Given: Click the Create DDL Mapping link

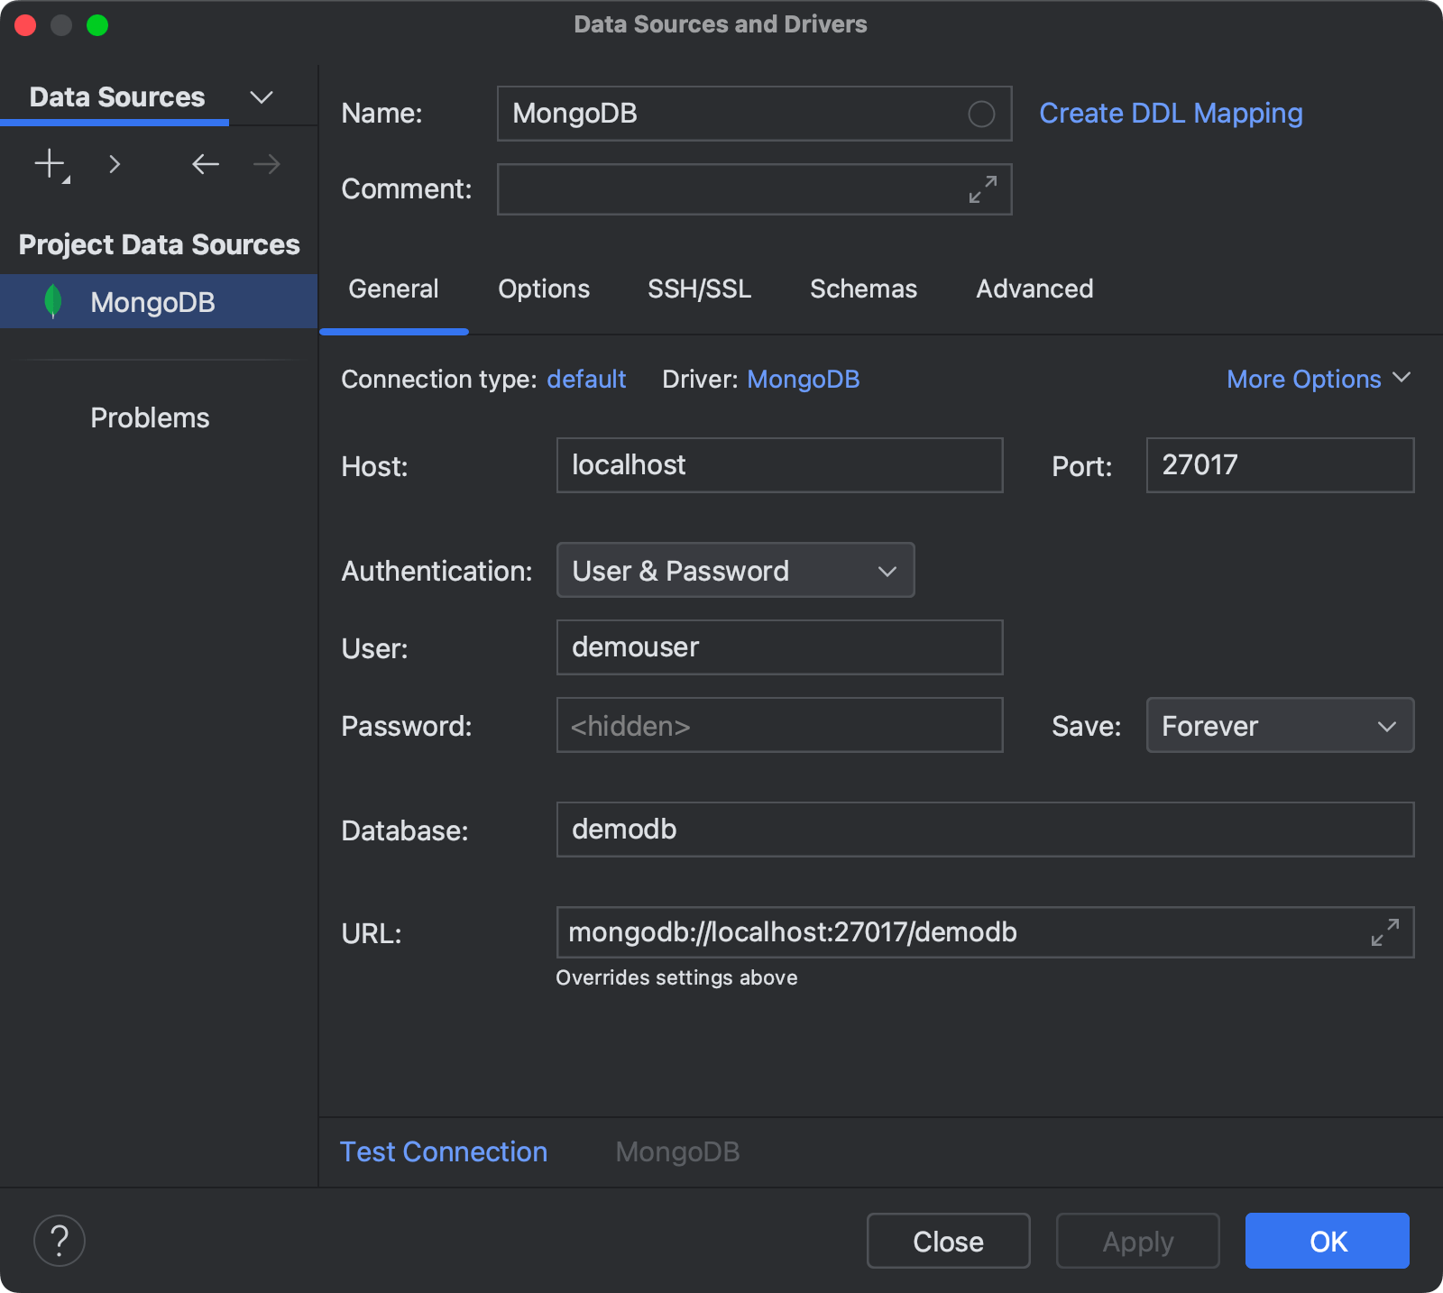Looking at the screenshot, I should pos(1170,113).
